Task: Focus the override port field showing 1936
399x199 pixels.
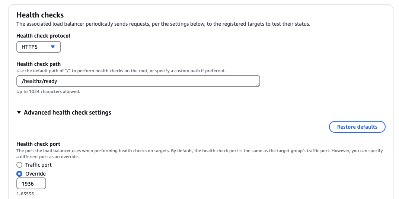Action: click(x=31, y=184)
